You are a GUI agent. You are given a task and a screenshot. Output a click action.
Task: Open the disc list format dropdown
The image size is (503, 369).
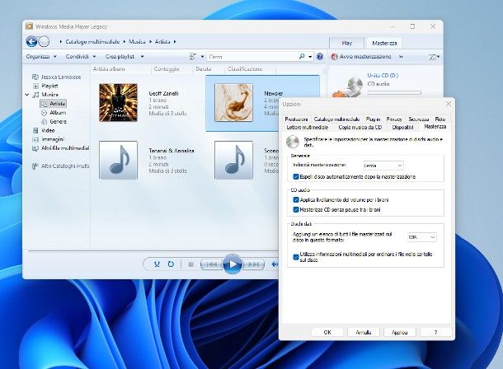(x=421, y=237)
